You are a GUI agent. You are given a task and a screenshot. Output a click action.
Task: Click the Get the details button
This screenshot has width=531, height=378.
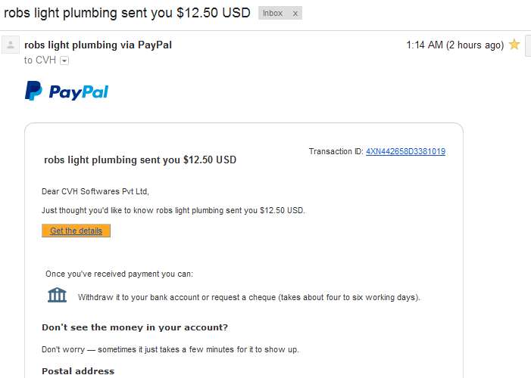[x=76, y=231]
